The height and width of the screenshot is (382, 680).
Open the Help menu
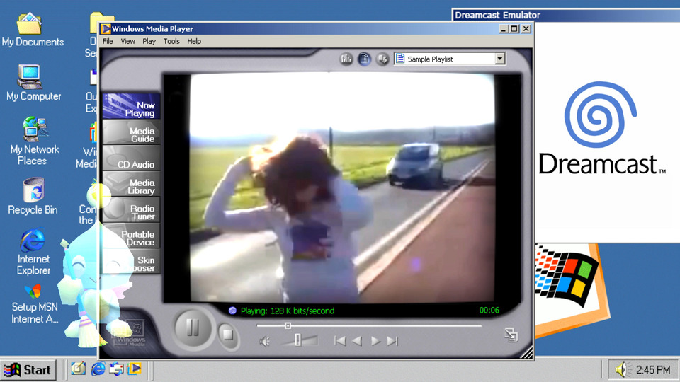194,41
